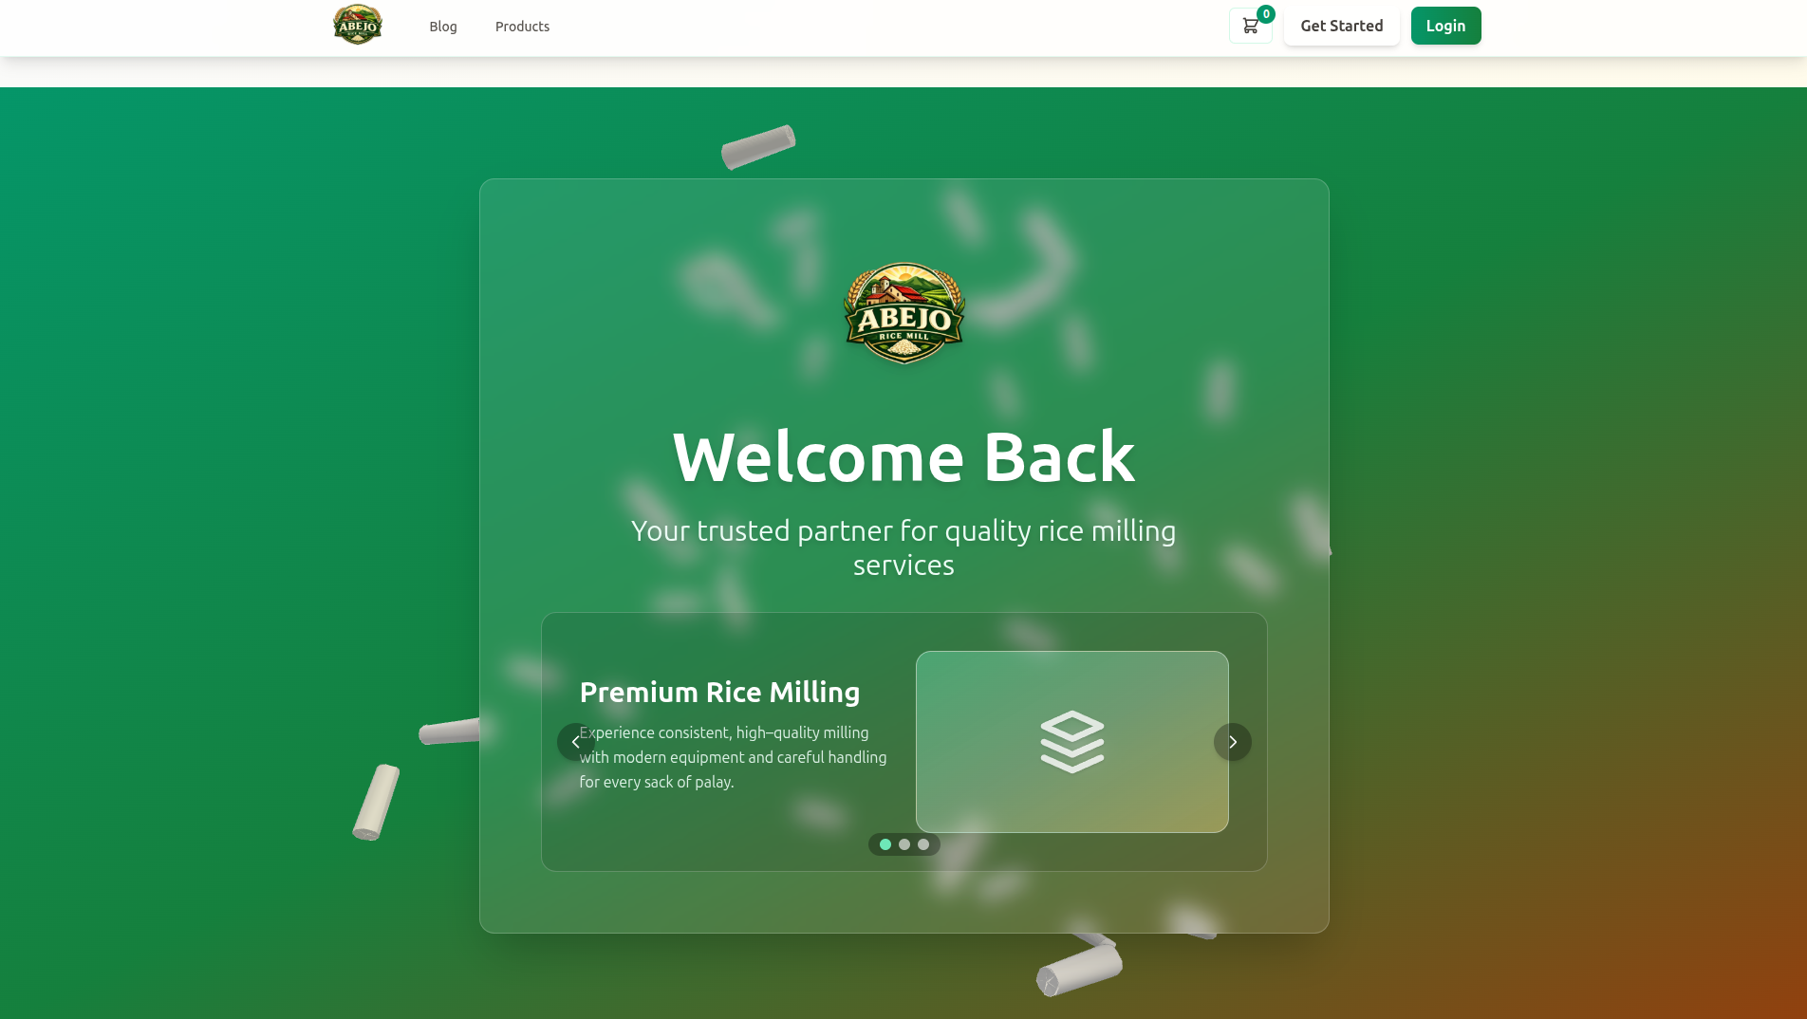1807x1019 pixels.
Task: Select the first carousel indicator dot
Action: pos(885,844)
